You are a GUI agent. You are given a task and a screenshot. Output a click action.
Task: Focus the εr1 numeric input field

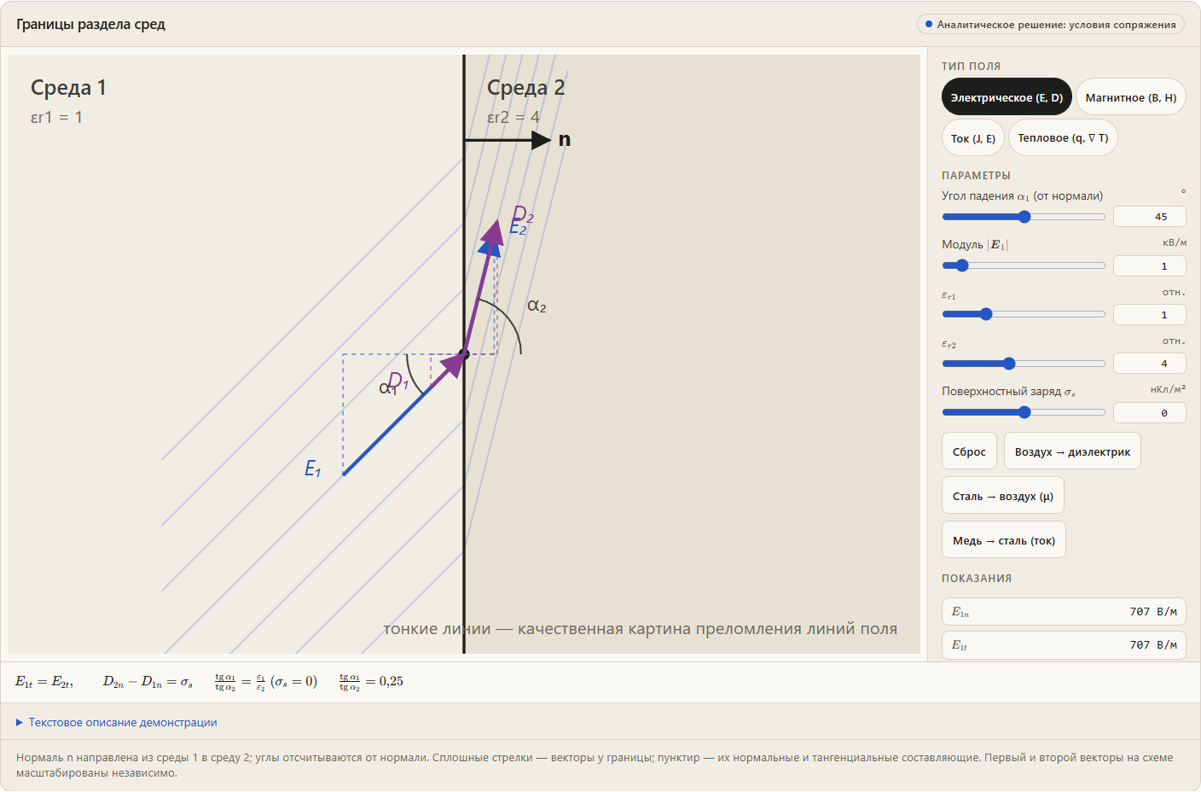coord(1150,315)
